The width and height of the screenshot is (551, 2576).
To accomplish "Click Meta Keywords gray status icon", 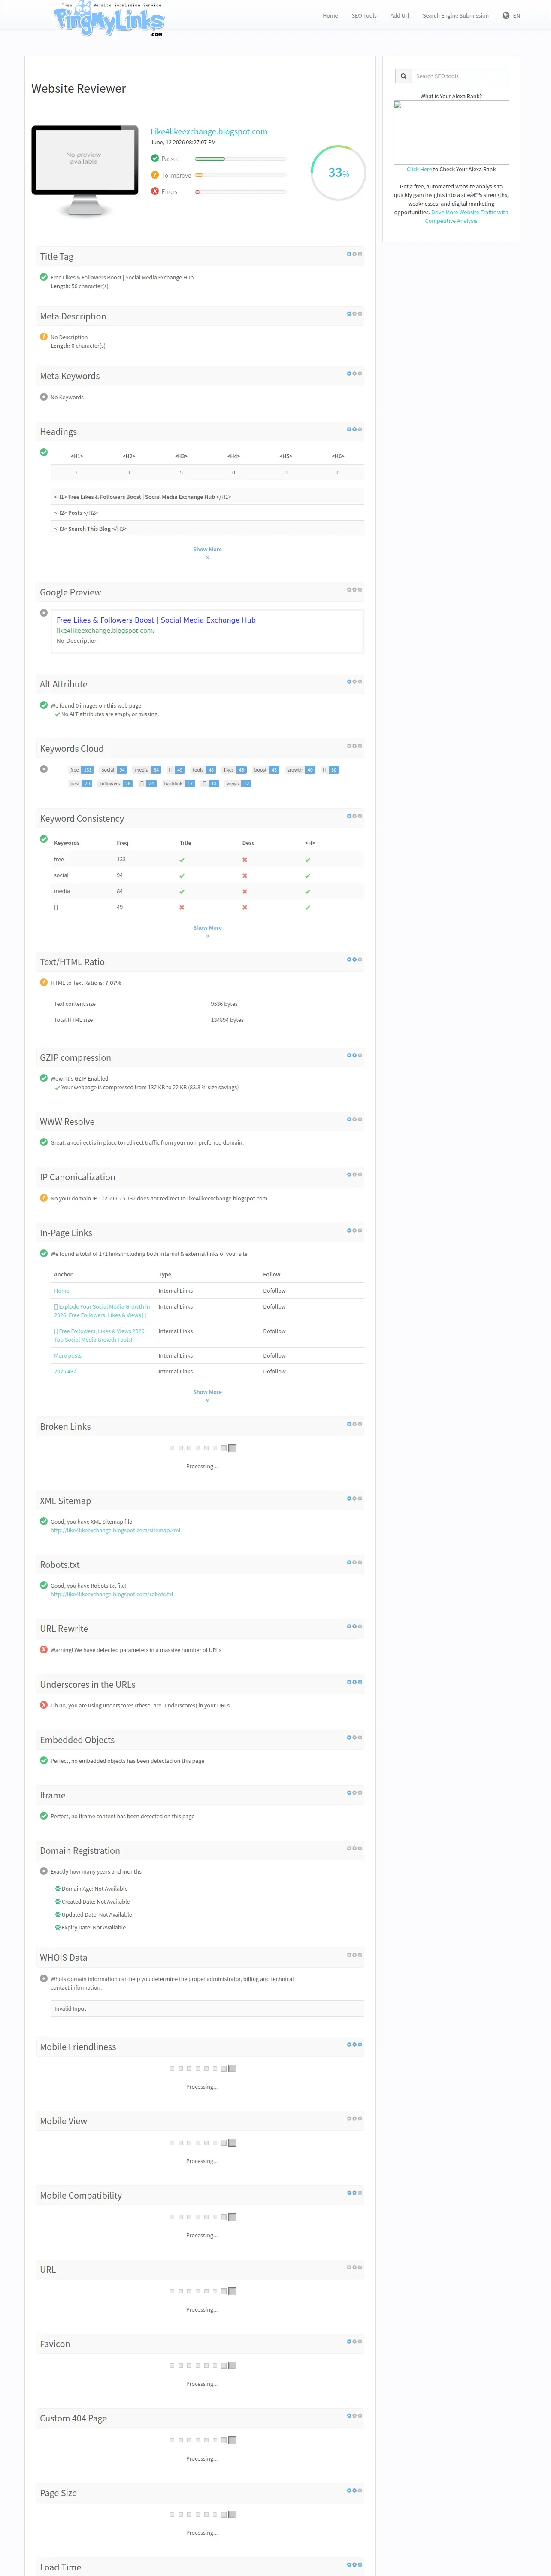I will click(x=44, y=397).
